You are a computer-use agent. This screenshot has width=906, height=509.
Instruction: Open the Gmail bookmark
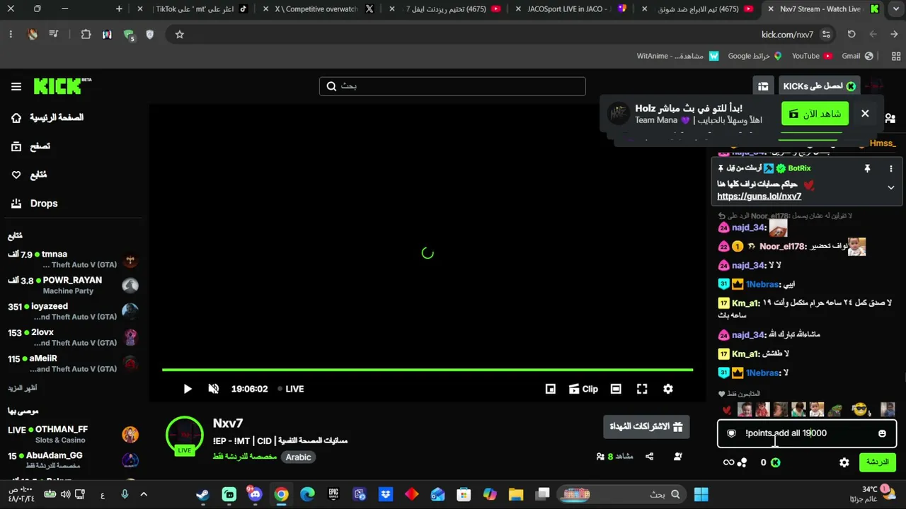[x=858, y=56]
